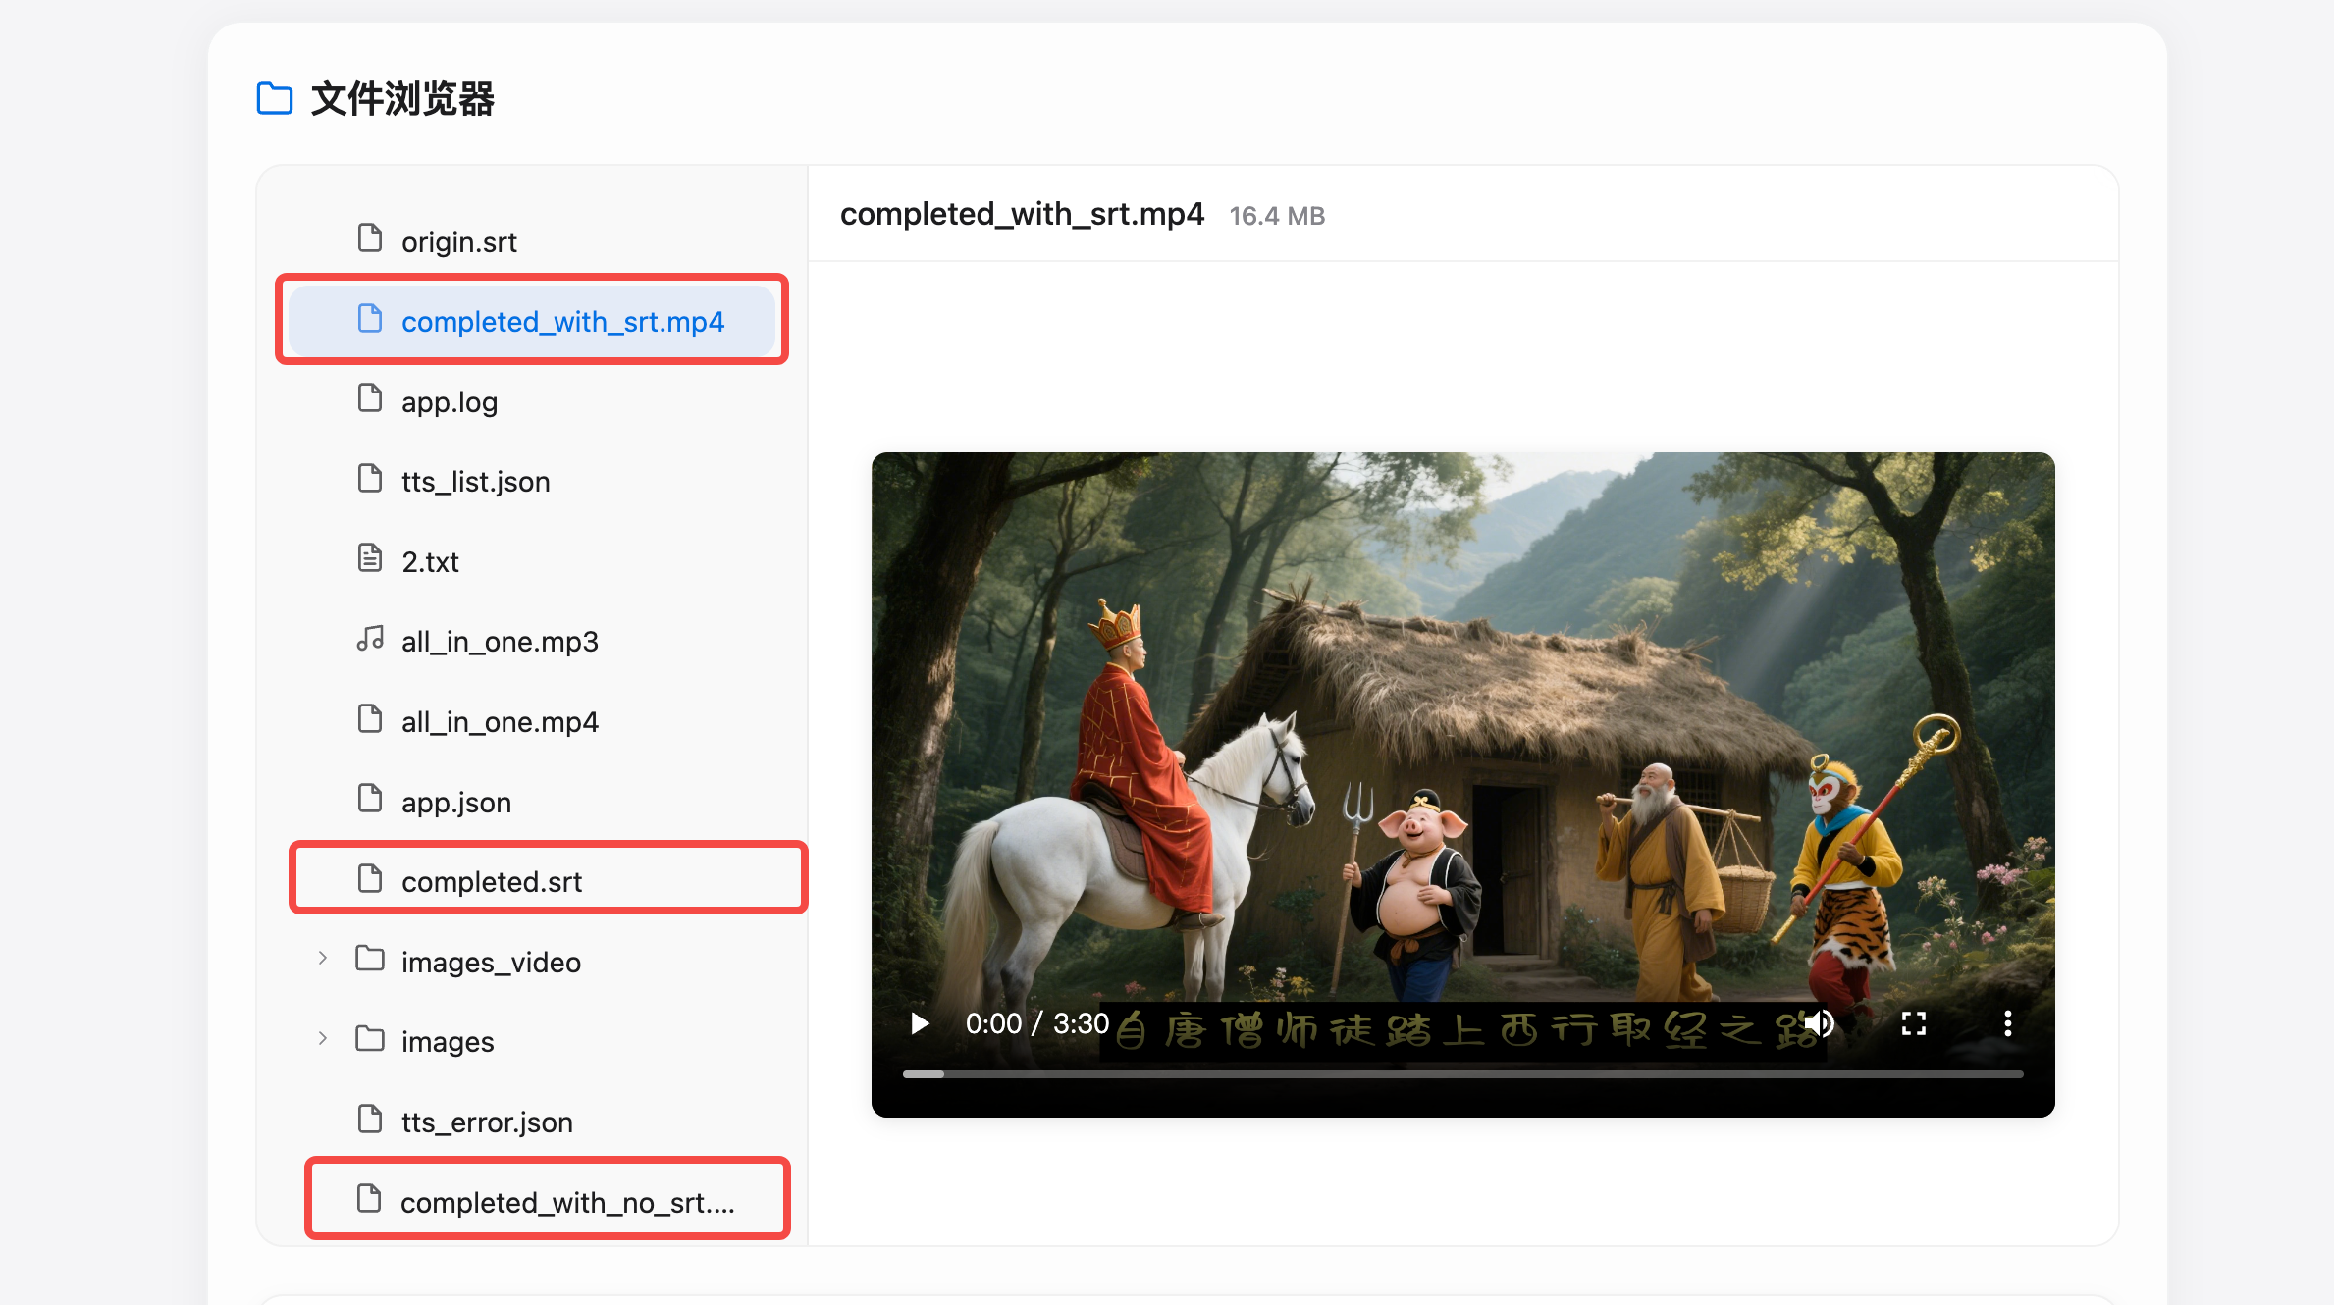
Task: Expand the images folder chevron
Action: click(322, 1039)
